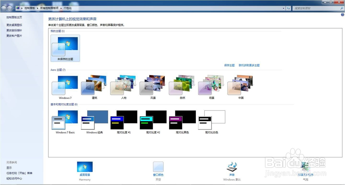Image resolution: width=345 pixels, height=185 pixels.
Task: Open 声音 (Windows 默认) settings
Action: click(x=232, y=171)
